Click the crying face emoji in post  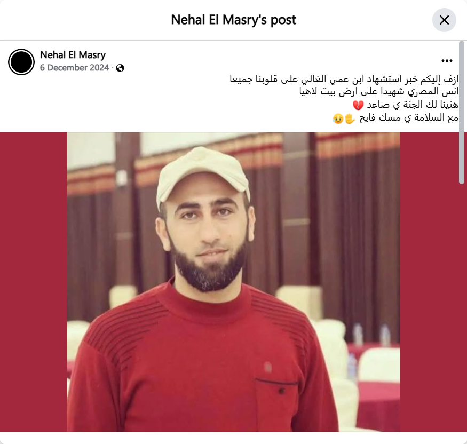338,118
